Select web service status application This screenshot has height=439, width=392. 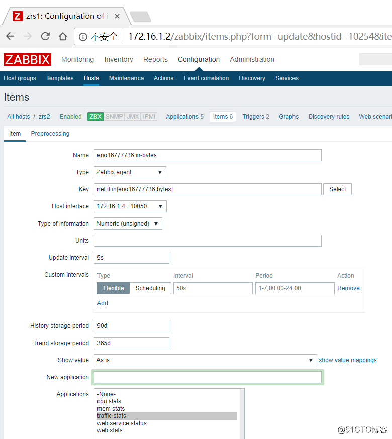[167, 423]
